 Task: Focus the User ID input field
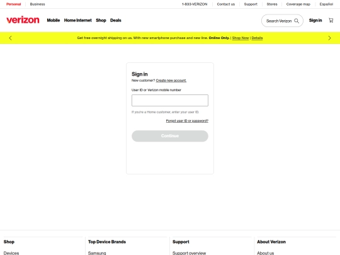point(170,100)
